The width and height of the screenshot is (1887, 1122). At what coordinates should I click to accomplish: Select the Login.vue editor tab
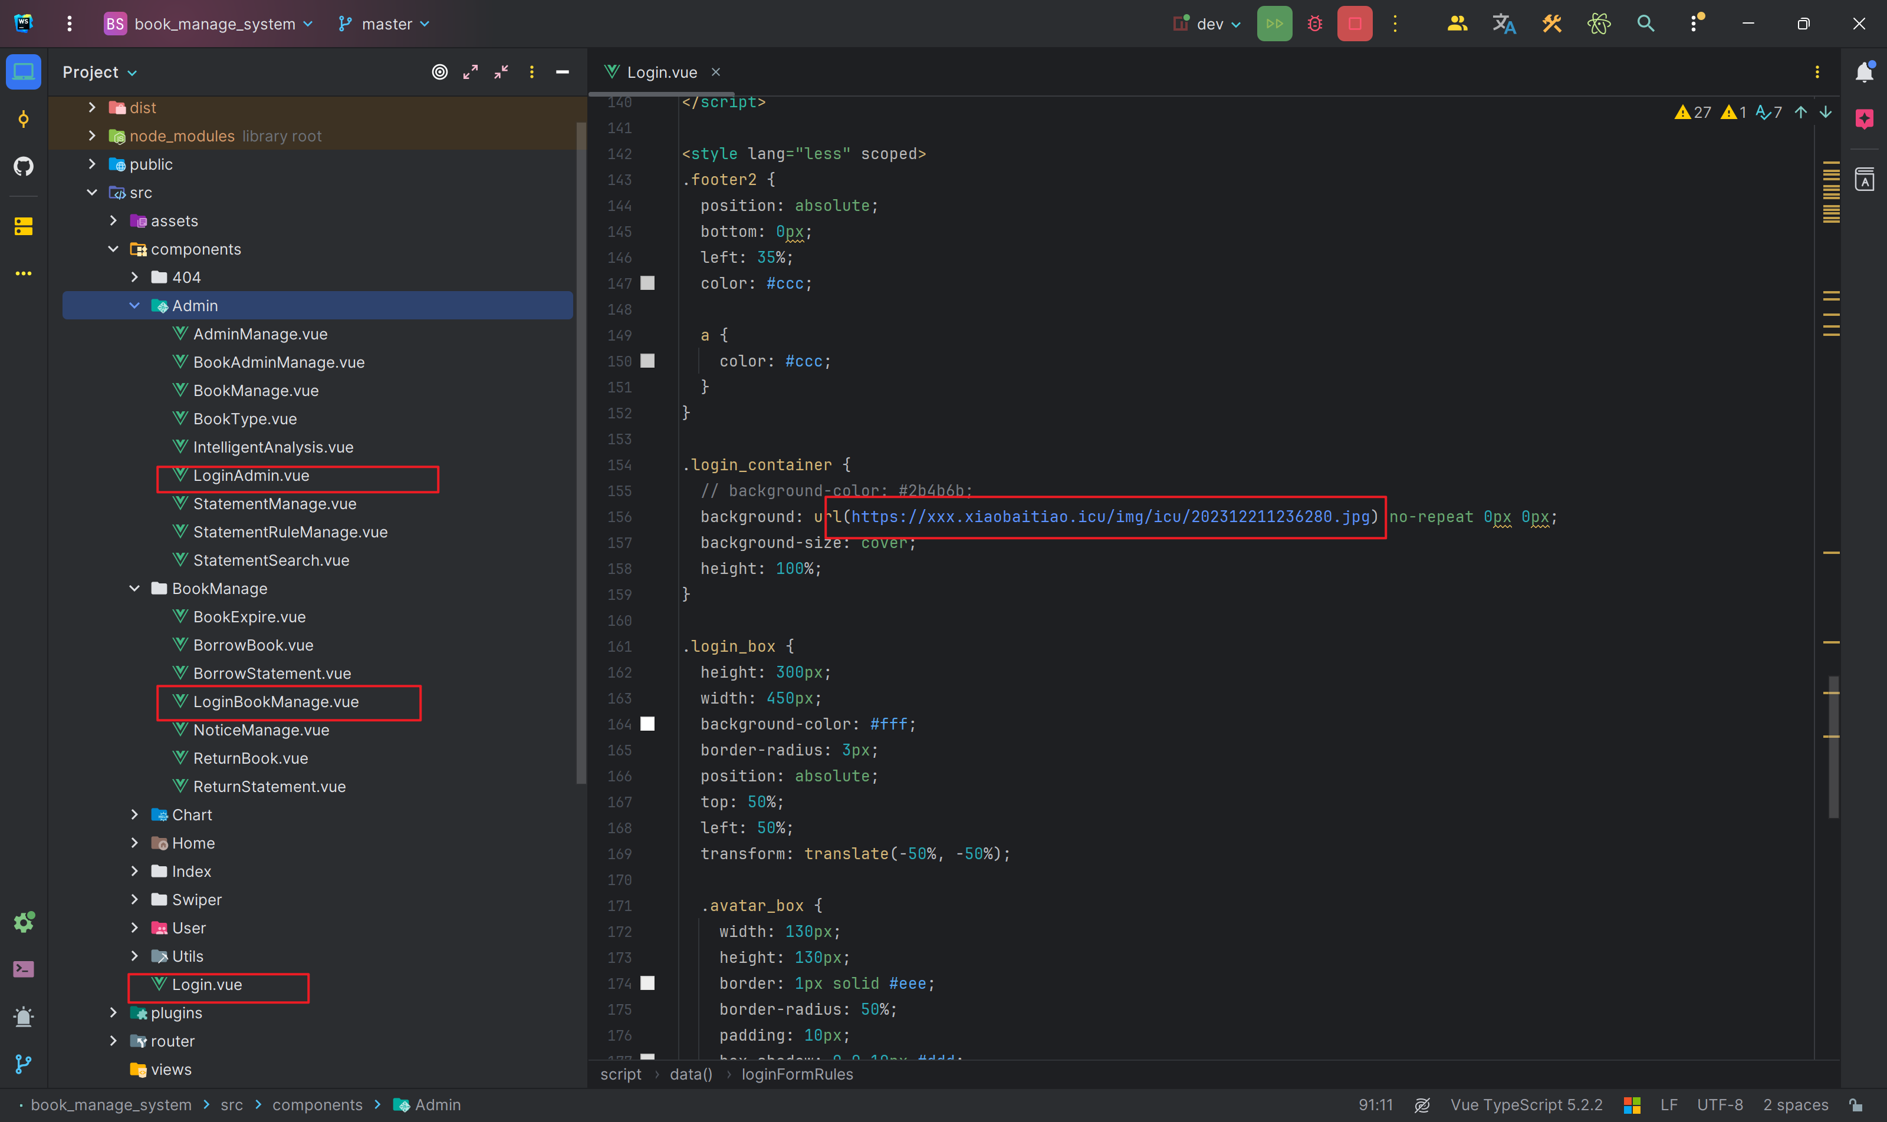(660, 72)
